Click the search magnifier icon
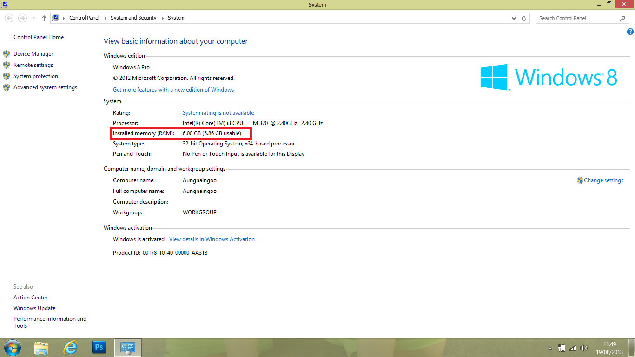This screenshot has width=635, height=357. tap(623, 18)
